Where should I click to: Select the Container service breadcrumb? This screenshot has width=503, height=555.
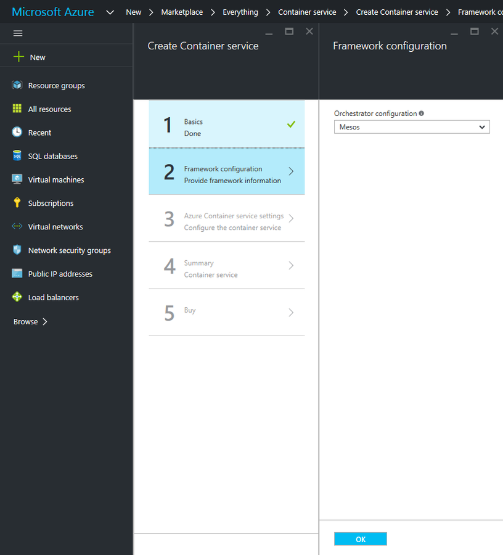coord(307,12)
